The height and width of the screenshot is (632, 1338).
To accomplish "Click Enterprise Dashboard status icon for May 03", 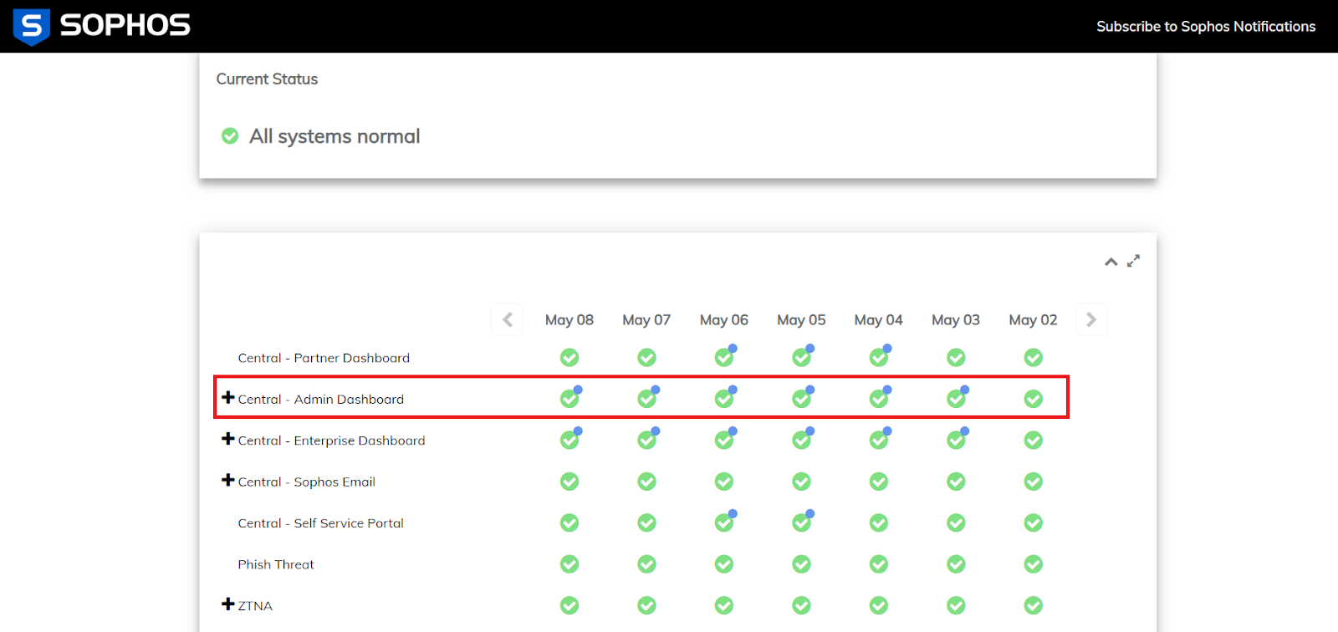I will tap(956, 441).
